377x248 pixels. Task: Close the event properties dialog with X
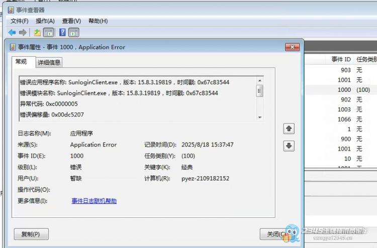(292, 47)
